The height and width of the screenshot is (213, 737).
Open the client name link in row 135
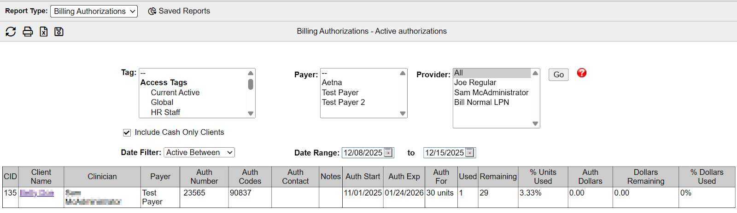click(x=37, y=193)
